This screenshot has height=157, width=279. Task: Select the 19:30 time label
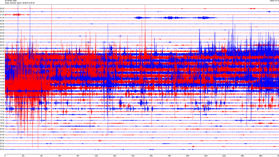[2, 126]
